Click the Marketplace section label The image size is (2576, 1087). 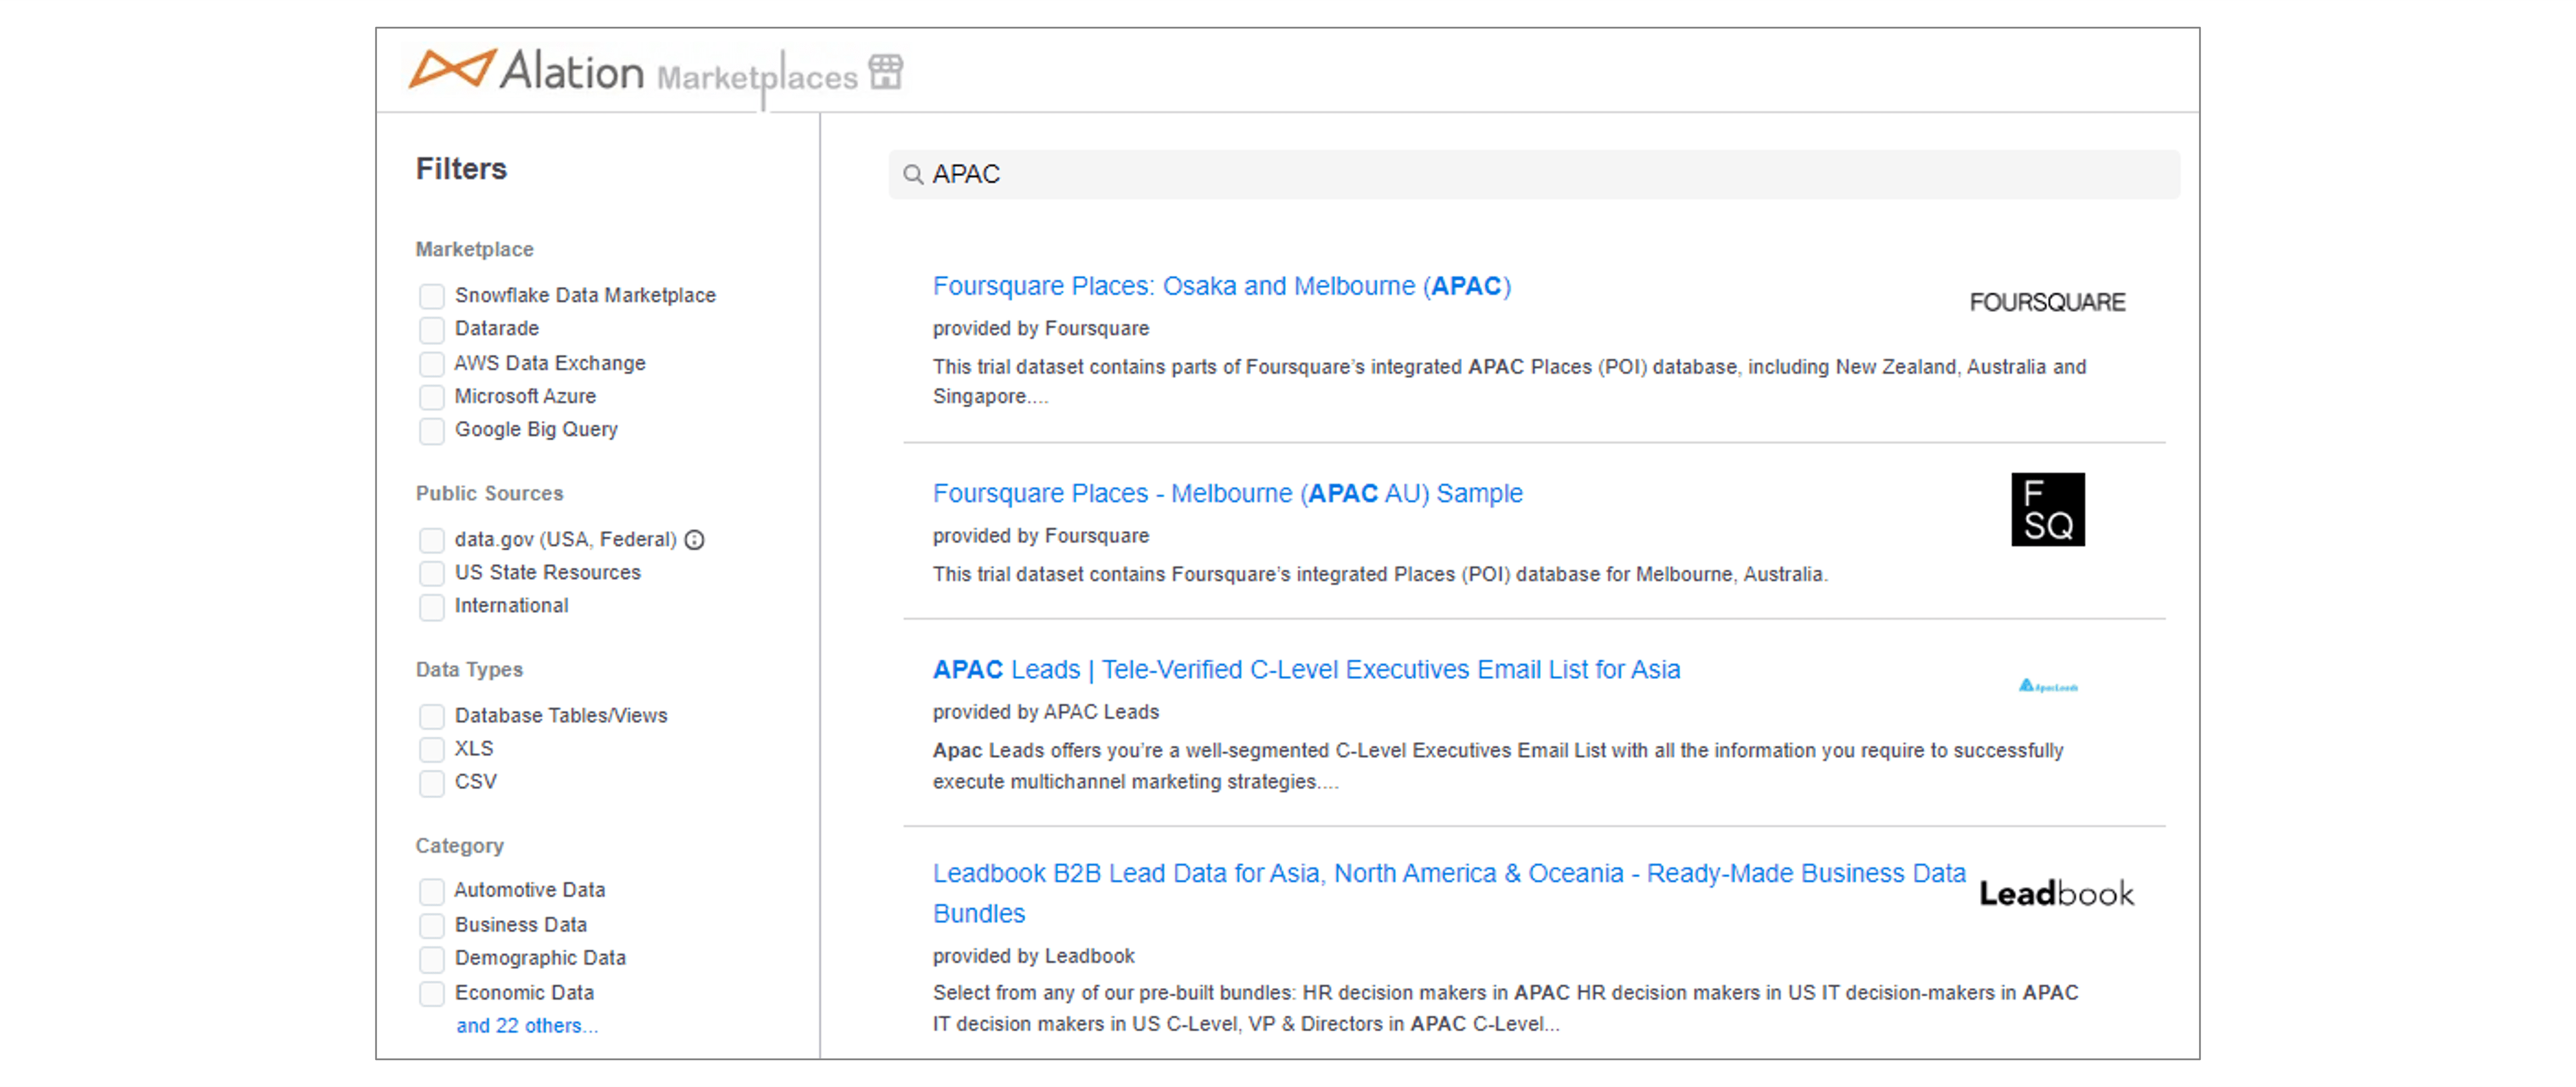click(474, 249)
